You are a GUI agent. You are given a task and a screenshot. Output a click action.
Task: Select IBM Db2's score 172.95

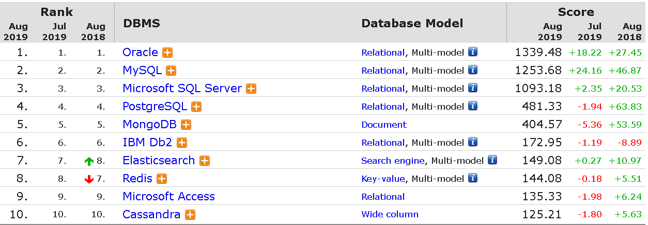point(543,143)
